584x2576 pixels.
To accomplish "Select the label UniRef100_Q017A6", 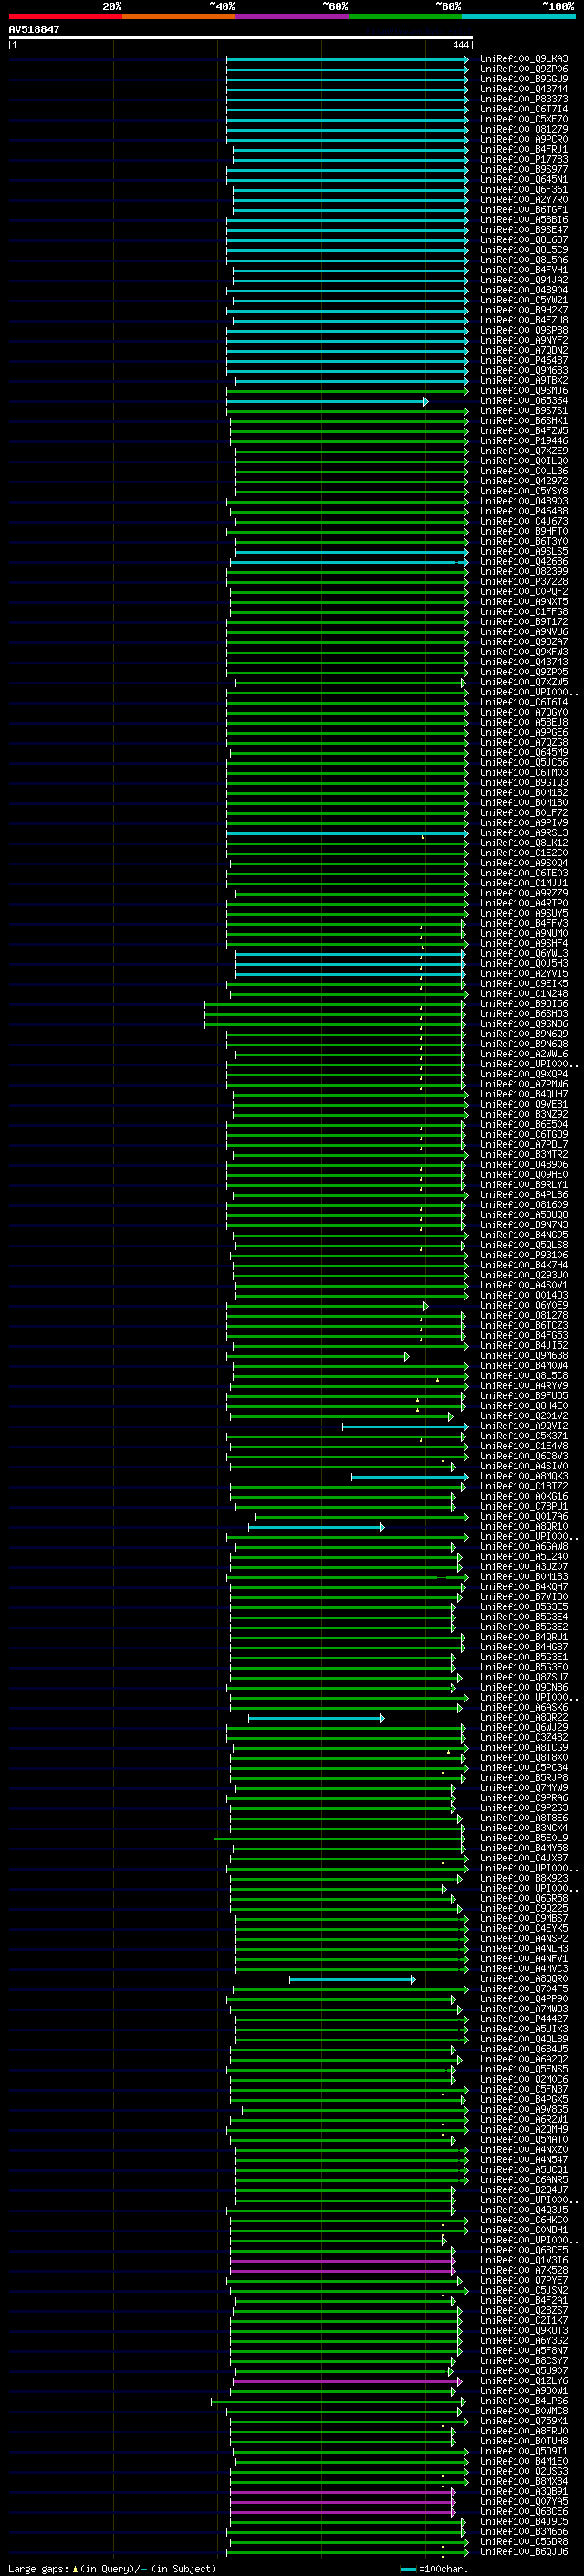I will click(523, 1516).
